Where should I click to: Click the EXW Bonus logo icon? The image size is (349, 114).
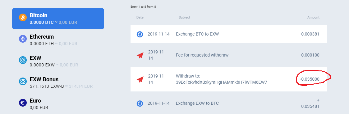tap(23, 81)
